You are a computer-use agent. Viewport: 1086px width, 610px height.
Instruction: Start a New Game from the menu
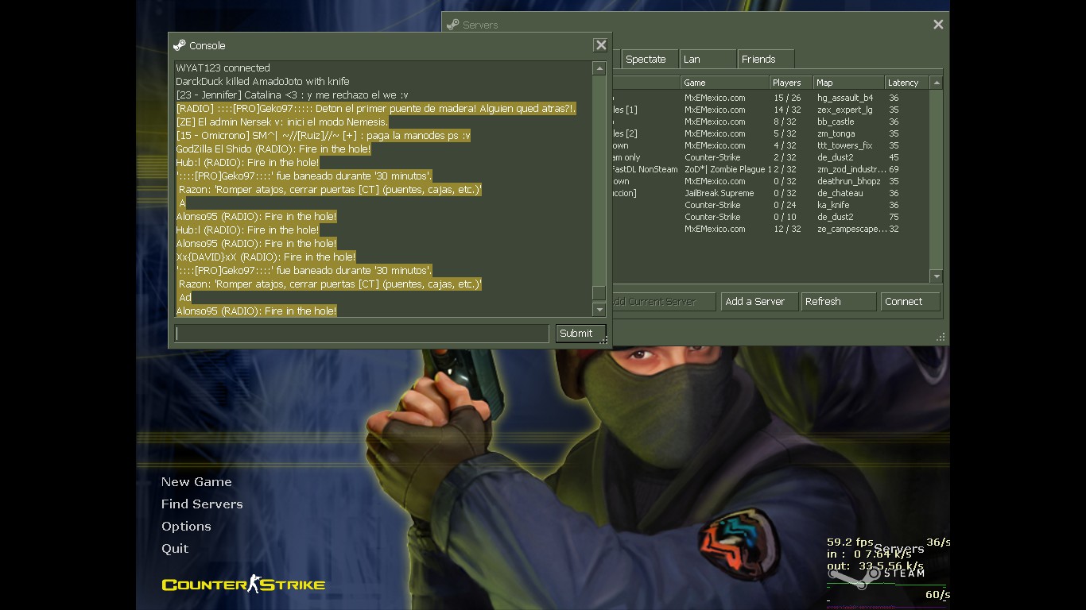click(196, 481)
